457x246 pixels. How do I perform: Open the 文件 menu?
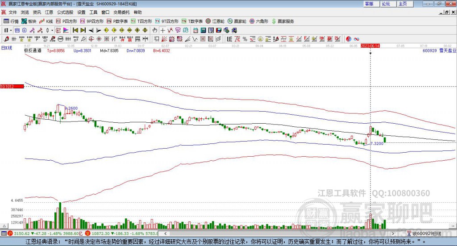click(12, 12)
